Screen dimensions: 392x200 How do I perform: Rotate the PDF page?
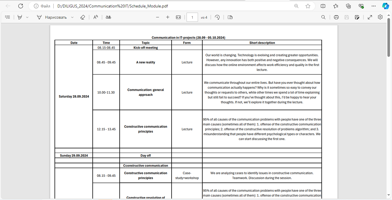click(x=217, y=17)
